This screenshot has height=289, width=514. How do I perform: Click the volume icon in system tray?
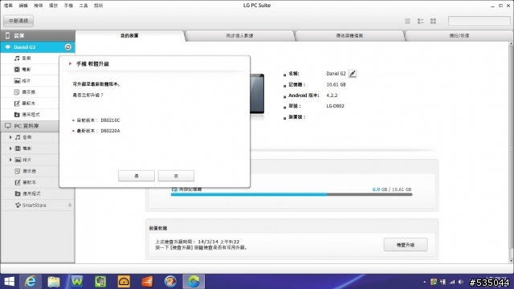461,282
